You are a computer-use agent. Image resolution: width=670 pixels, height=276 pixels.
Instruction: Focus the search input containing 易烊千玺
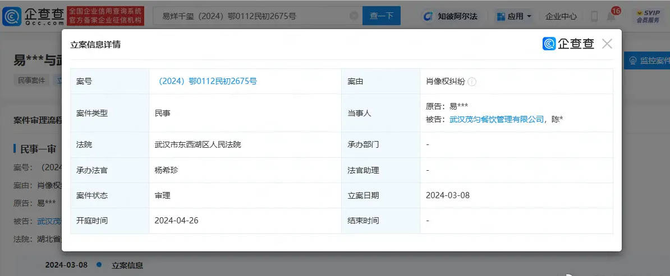click(253, 16)
